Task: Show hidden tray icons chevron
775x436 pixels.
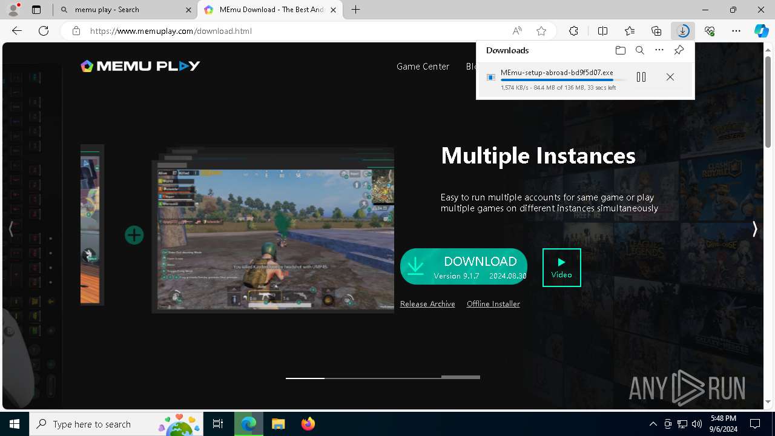Action: tap(653, 424)
